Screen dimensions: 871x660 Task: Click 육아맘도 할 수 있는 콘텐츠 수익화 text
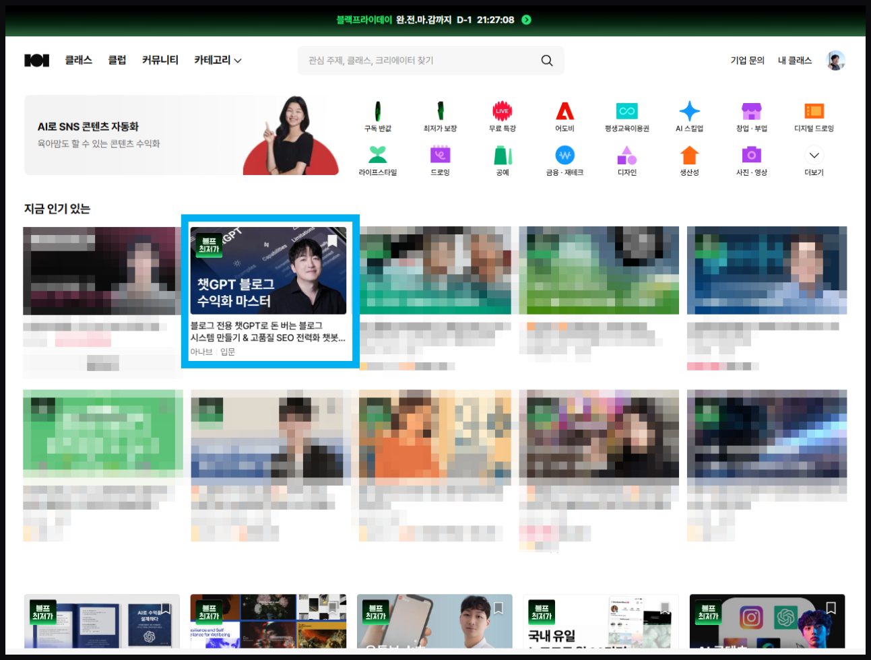(99, 143)
